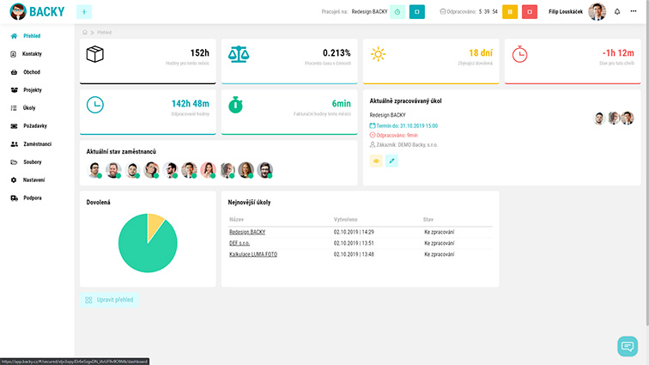
Task: Stop work tracking with red button
Action: [531, 12]
